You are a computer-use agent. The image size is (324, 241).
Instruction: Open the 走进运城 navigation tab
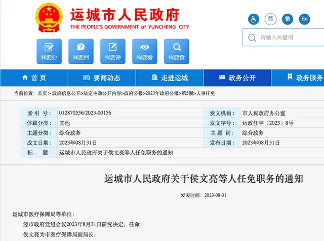[x=170, y=78]
